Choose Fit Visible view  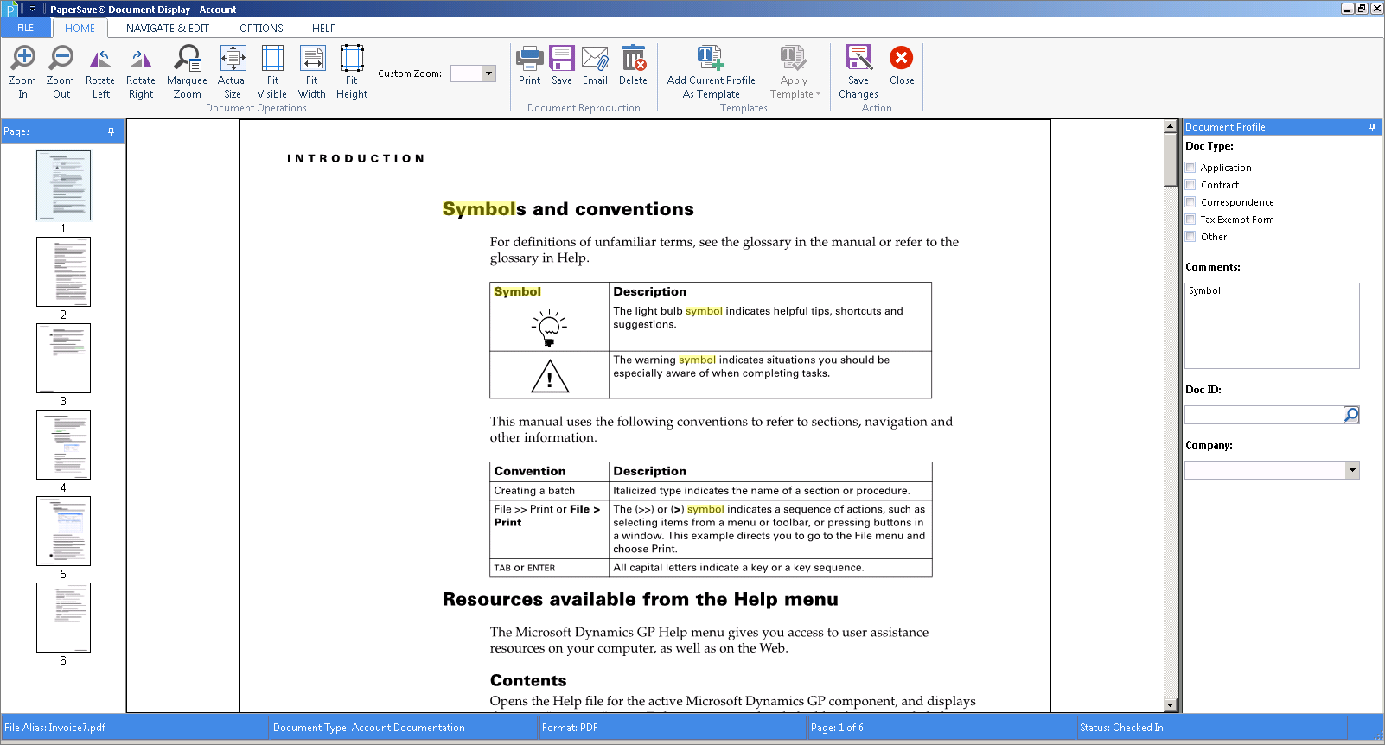[x=272, y=72]
